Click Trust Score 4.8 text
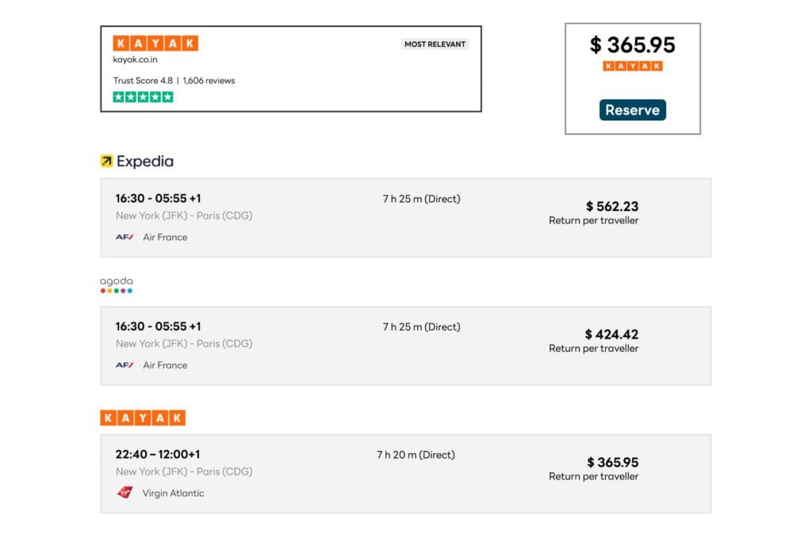The width and height of the screenshot is (812, 542). coord(143,81)
